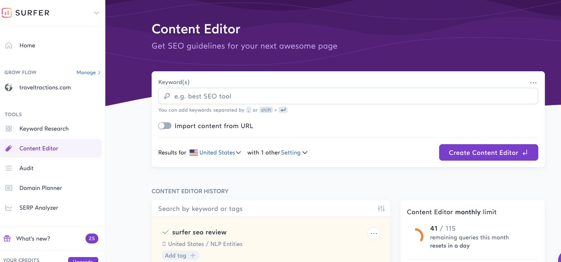
Task: Select the Content Editor pencil icon
Action: pyautogui.click(x=9, y=148)
